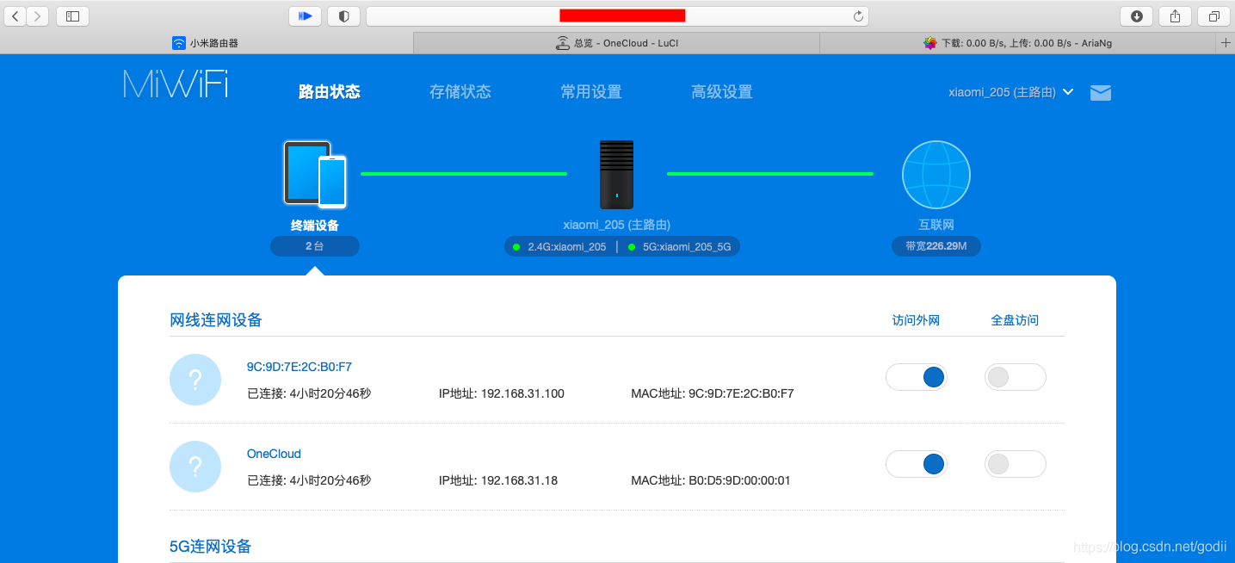This screenshot has width=1235, height=563.
Task: Toggle 全盘访问 switch for 9C:9D:7E:2C:B0:F7
Action: pyautogui.click(x=1015, y=377)
